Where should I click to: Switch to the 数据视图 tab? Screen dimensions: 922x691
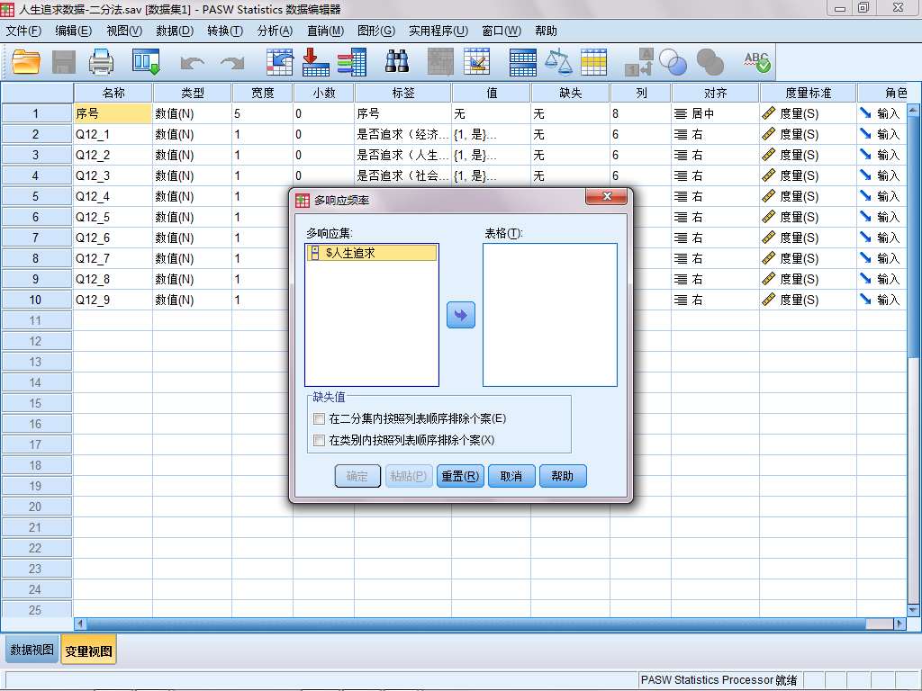(x=32, y=650)
